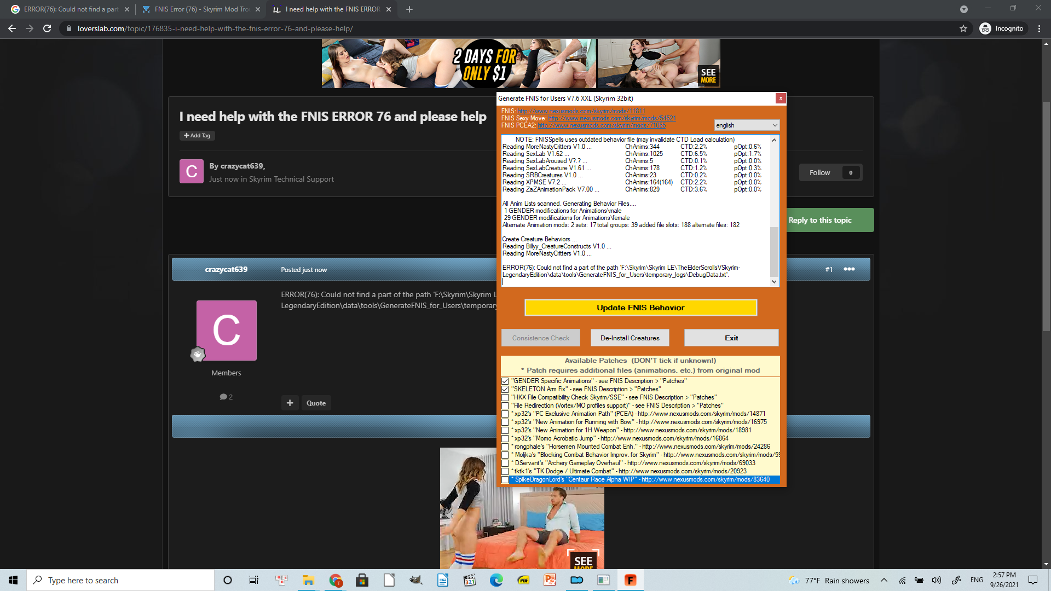Open the volume control in system tray
The width and height of the screenshot is (1051, 591).
pos(937,580)
